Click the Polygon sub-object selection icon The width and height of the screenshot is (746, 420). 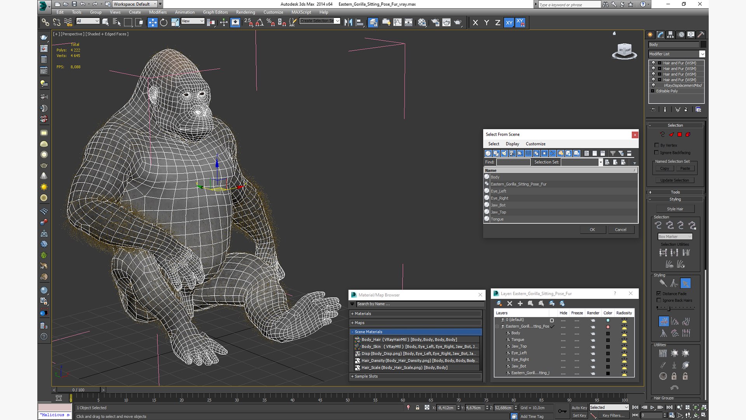tap(680, 135)
